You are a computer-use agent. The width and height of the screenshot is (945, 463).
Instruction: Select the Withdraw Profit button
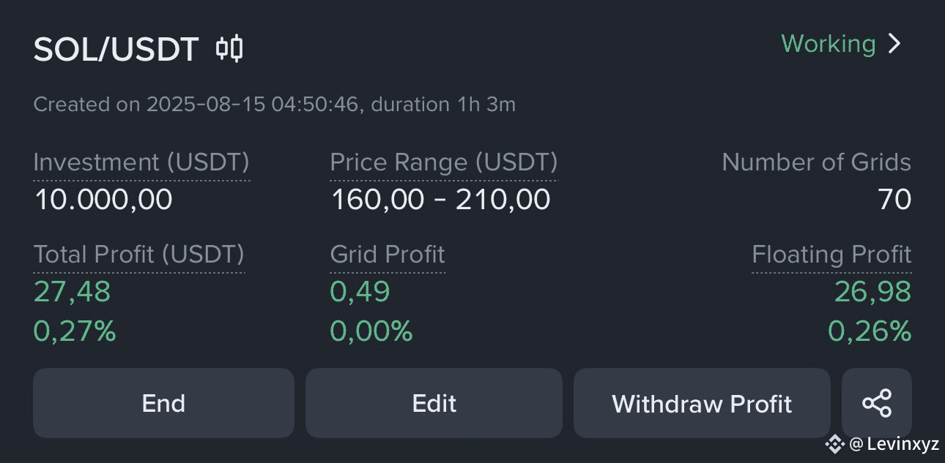702,403
